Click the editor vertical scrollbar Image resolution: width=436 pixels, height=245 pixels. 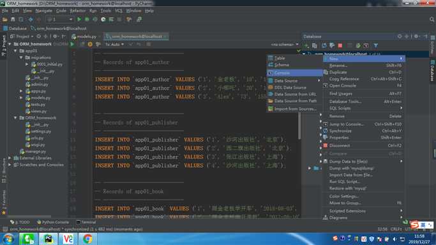pyautogui.click(x=299, y=125)
